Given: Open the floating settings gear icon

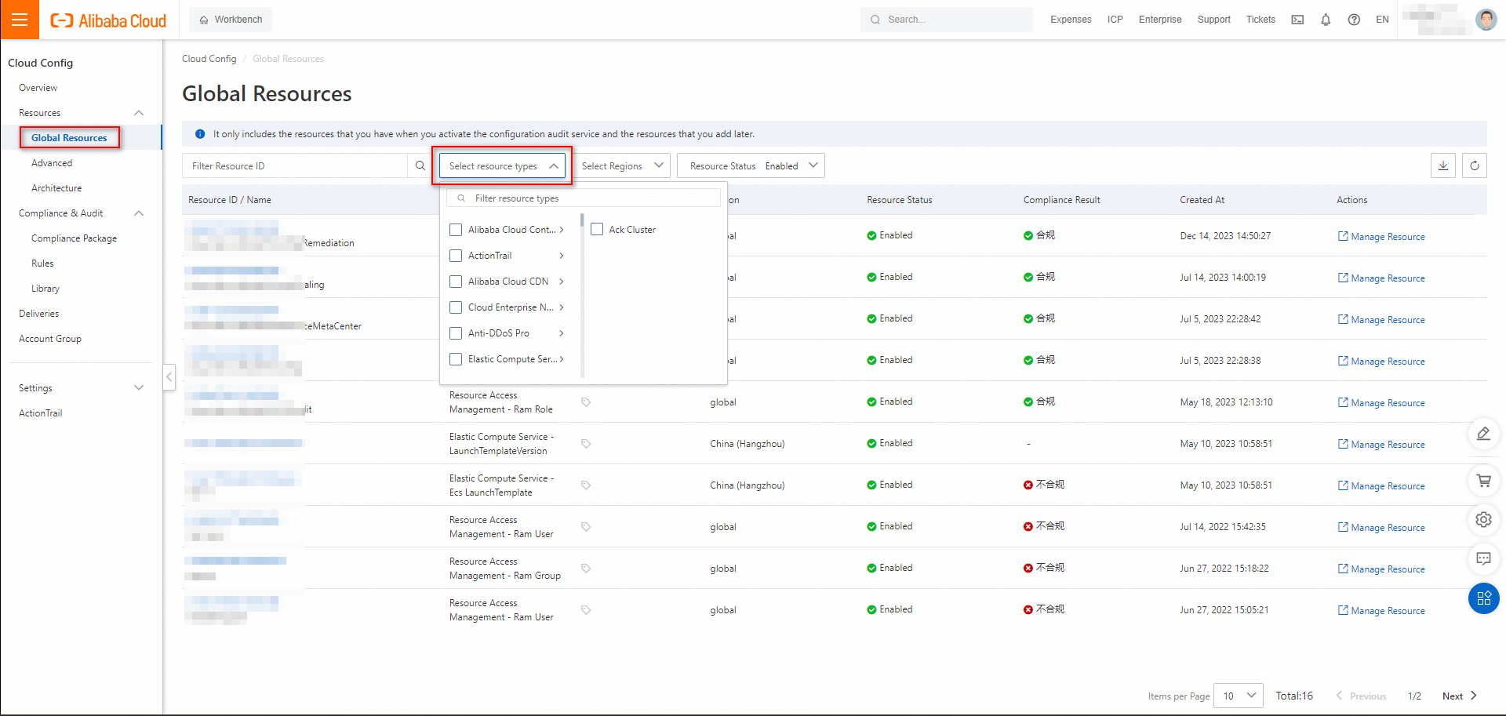Looking at the screenshot, I should tap(1483, 519).
